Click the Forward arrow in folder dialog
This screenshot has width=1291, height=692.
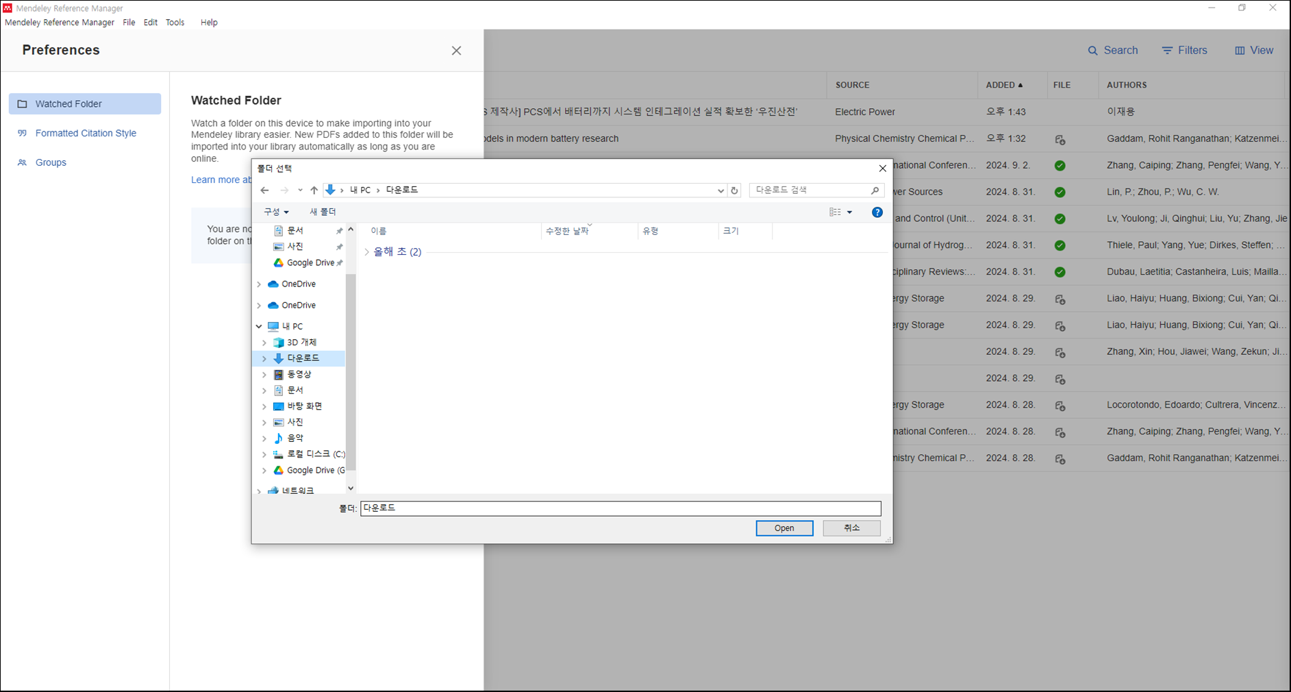click(284, 190)
